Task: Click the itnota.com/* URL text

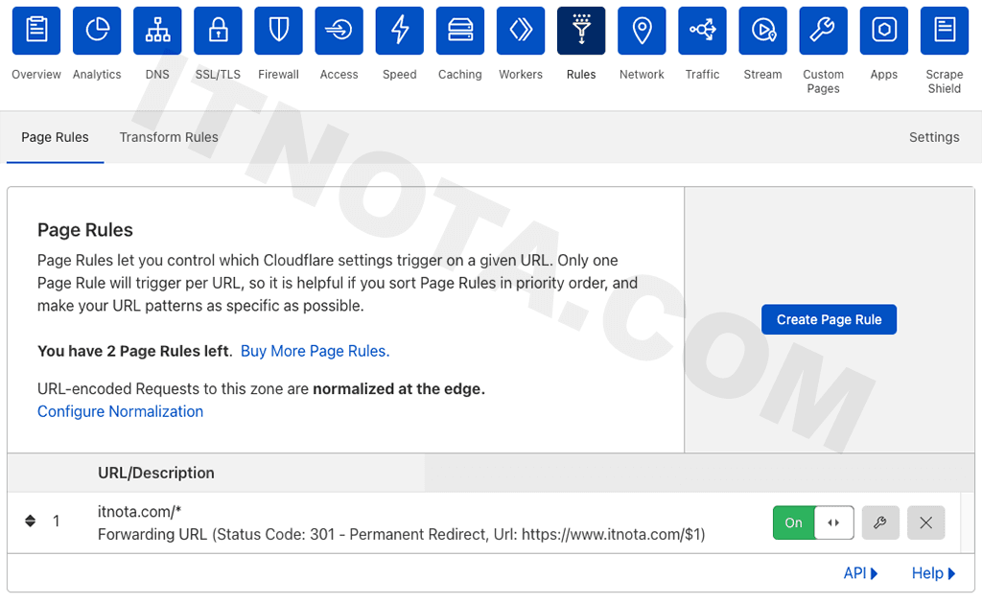Action: click(x=139, y=512)
